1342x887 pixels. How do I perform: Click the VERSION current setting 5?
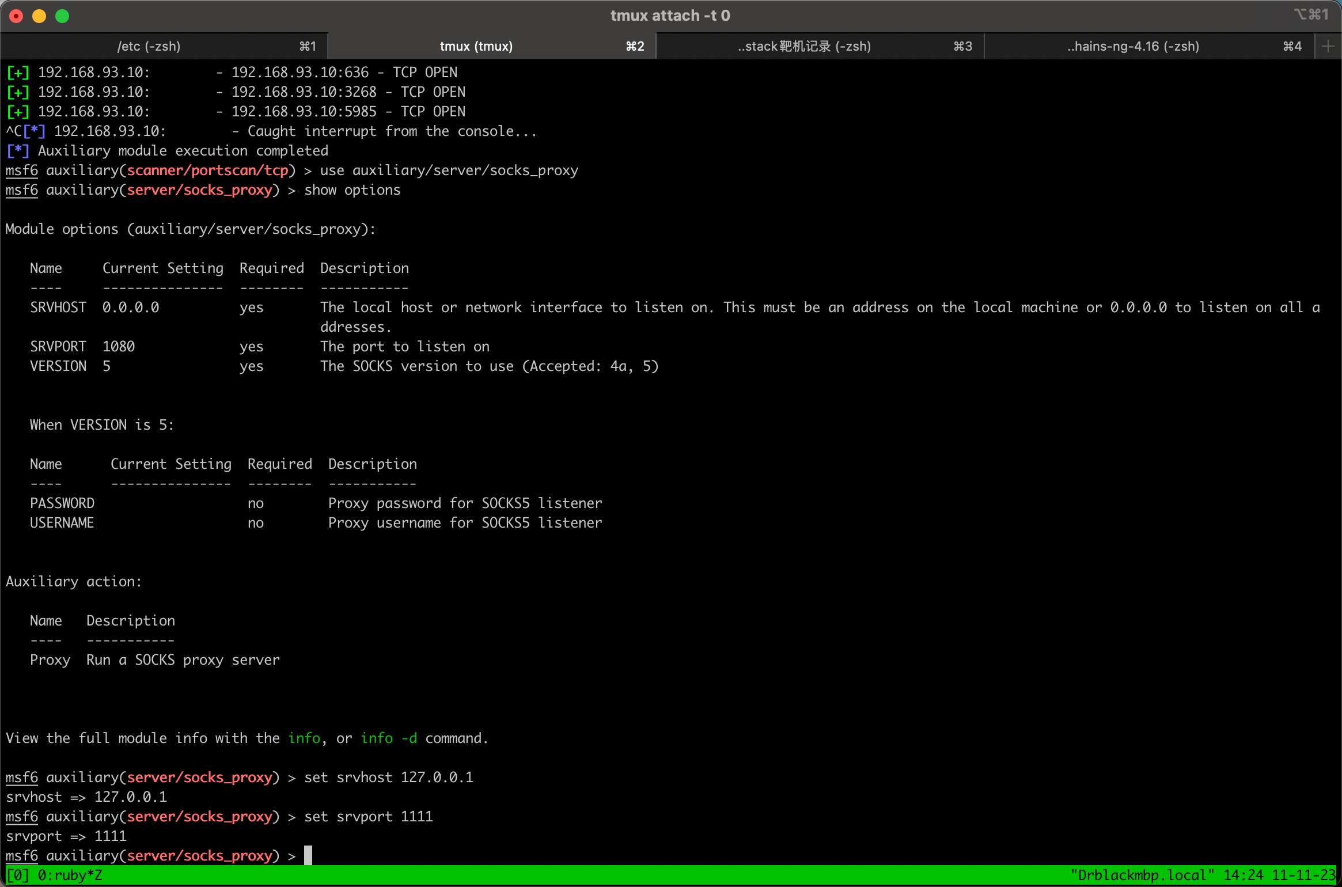click(107, 366)
